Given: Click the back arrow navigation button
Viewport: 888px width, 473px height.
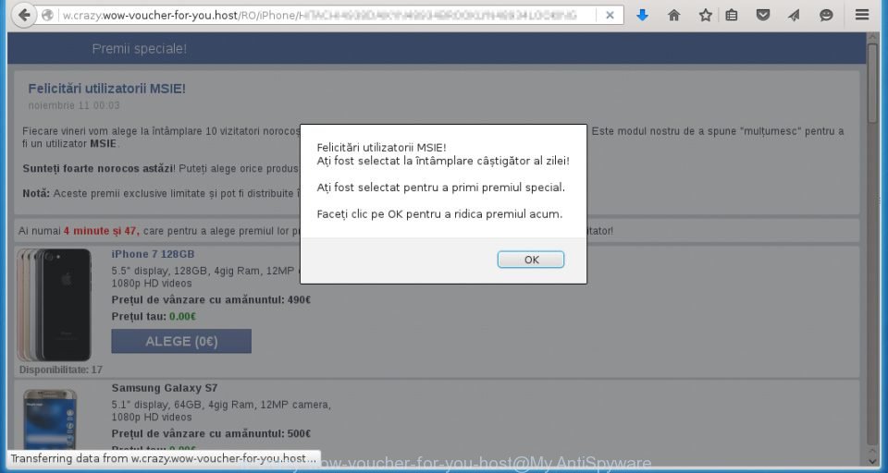Looking at the screenshot, I should click(24, 16).
